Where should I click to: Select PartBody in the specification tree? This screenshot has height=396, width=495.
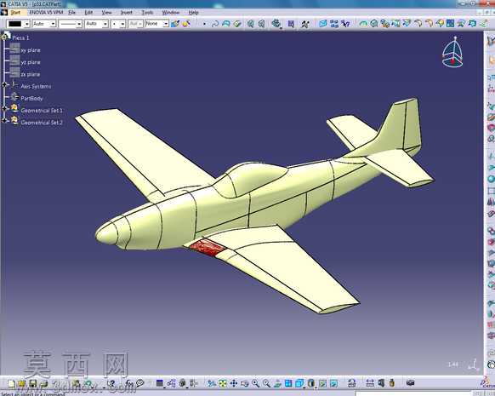click(x=31, y=99)
